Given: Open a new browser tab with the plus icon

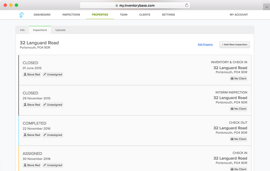Looking at the screenshot, I should pyautogui.click(x=267, y=7).
